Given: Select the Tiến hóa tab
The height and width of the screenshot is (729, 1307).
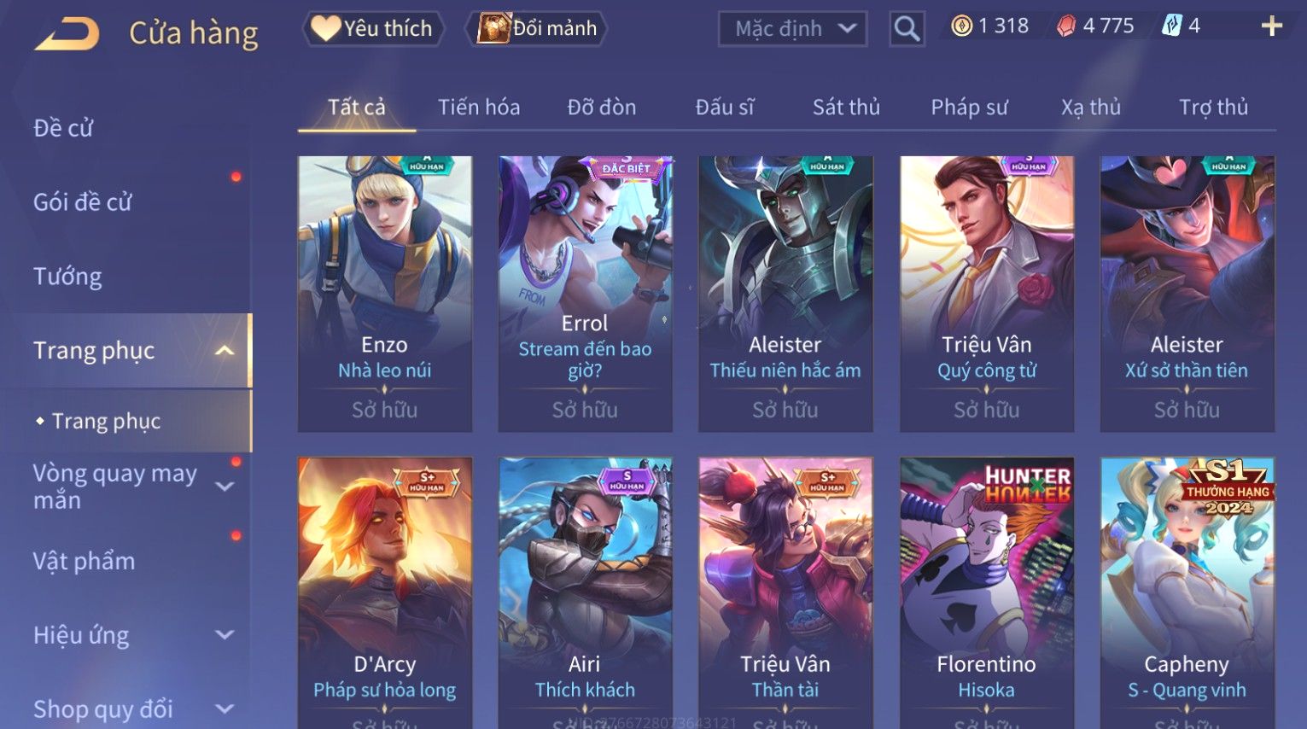Looking at the screenshot, I should click(x=479, y=107).
